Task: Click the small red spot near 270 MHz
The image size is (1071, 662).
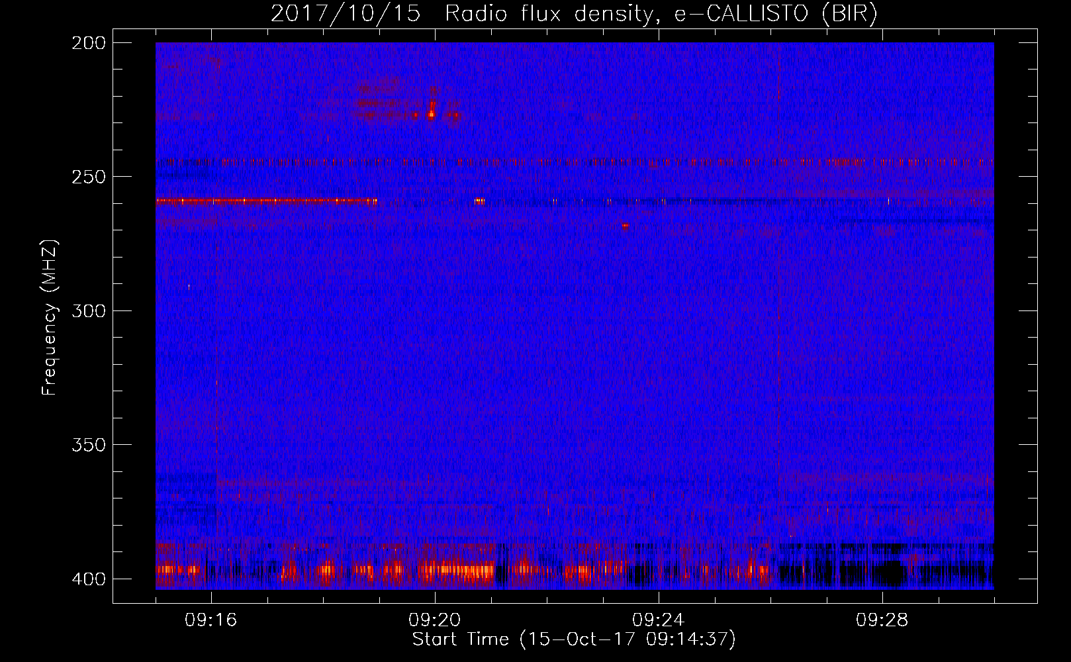Action: [626, 226]
